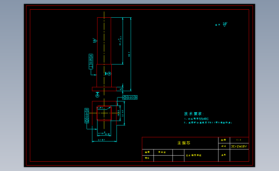Click the 技术要求 heading text
The width and height of the screenshot is (279, 171).
click(x=194, y=114)
